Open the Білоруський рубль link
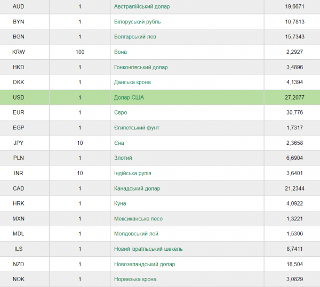Screen dimensions: 320x287 coord(138,22)
